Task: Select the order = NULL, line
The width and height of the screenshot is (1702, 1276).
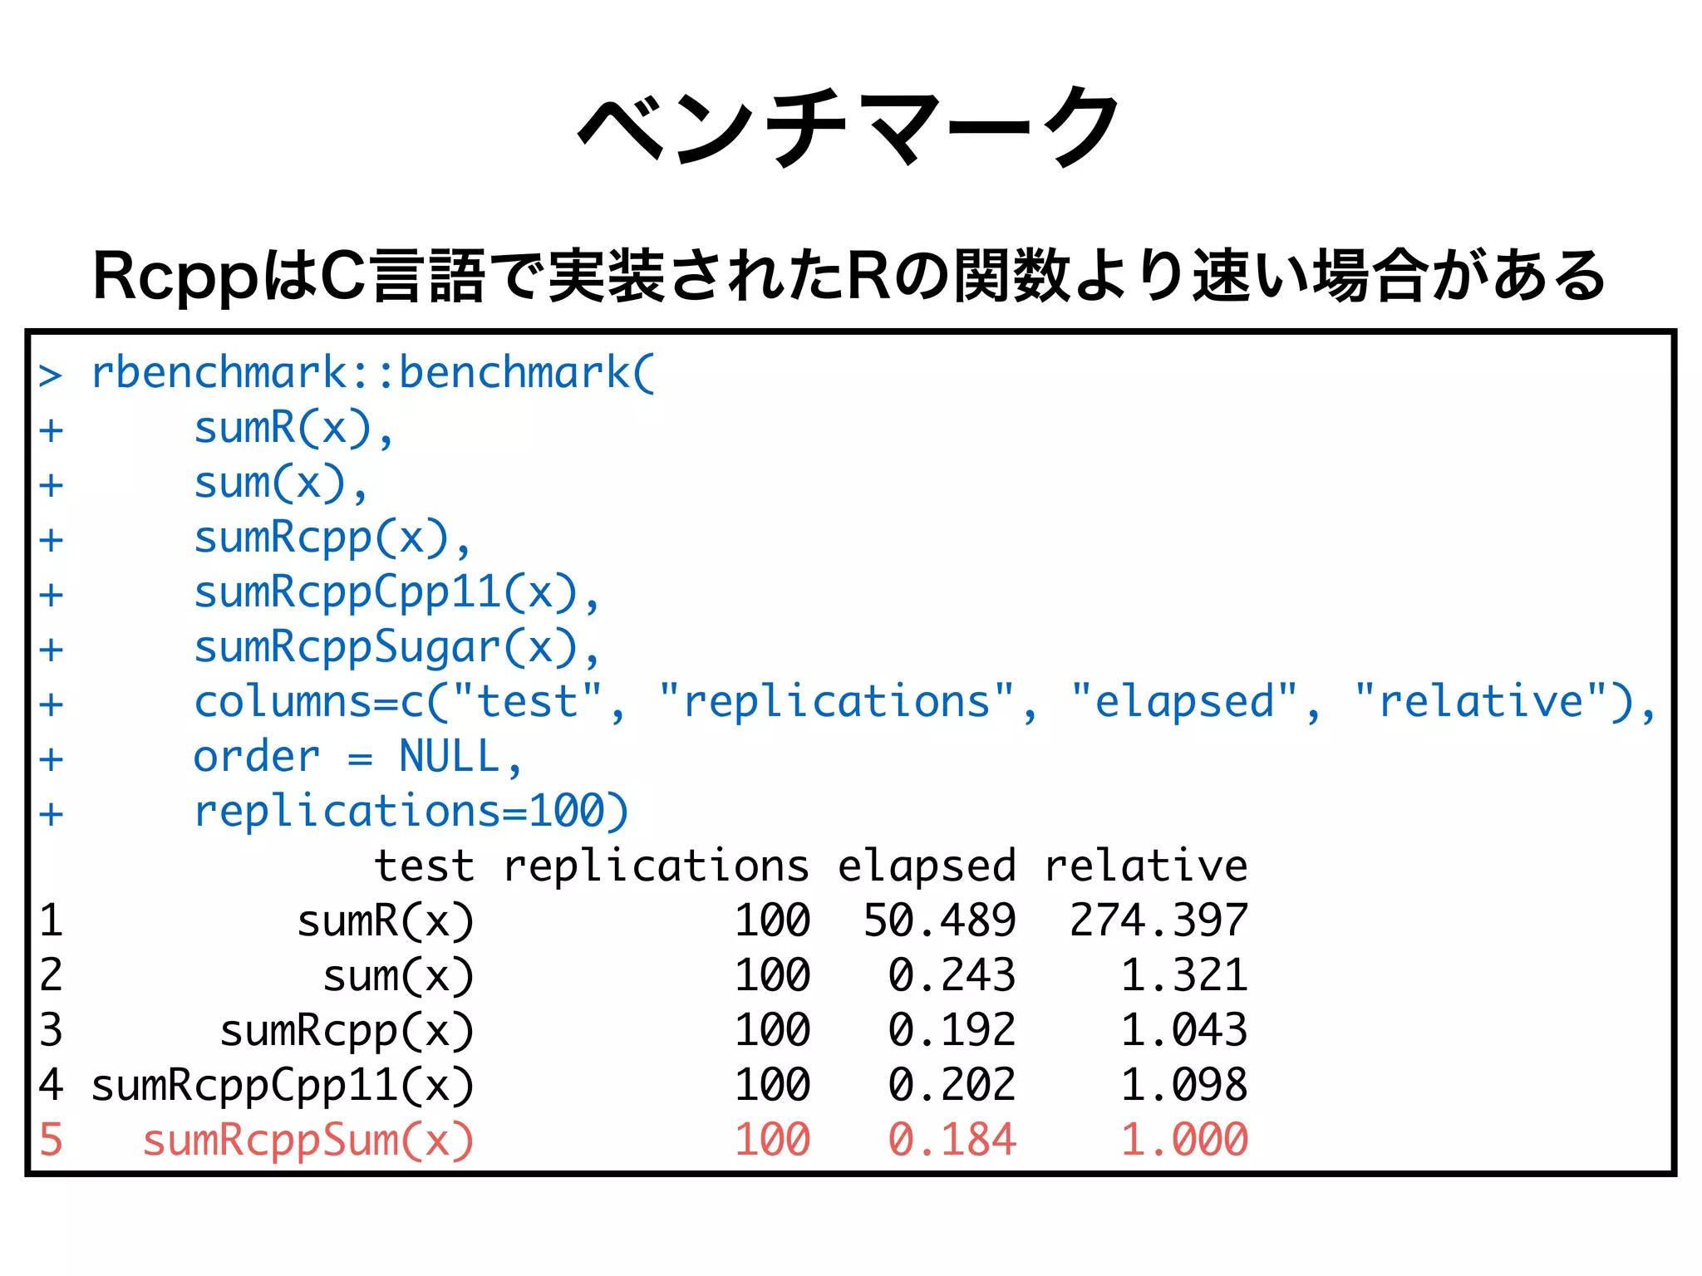Action: (x=357, y=757)
